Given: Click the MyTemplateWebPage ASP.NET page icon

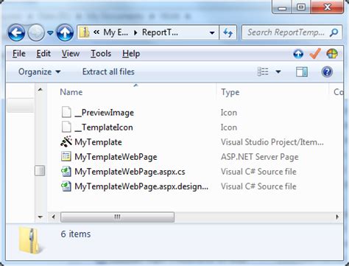Looking at the screenshot, I should point(66,156).
